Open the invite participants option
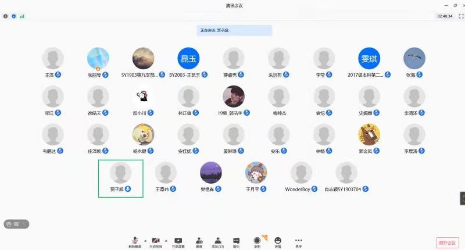This screenshot has width=465, height=250. (199, 241)
